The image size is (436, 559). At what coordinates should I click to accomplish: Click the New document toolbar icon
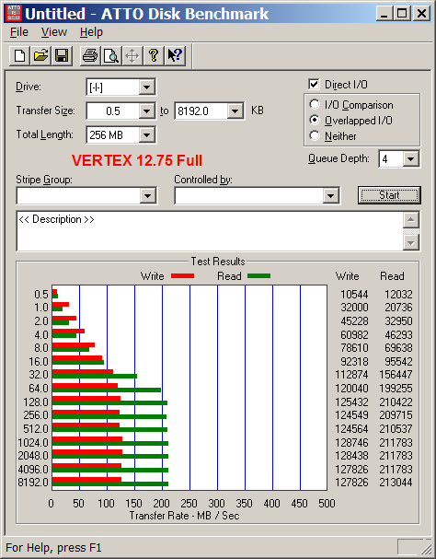click(19, 55)
